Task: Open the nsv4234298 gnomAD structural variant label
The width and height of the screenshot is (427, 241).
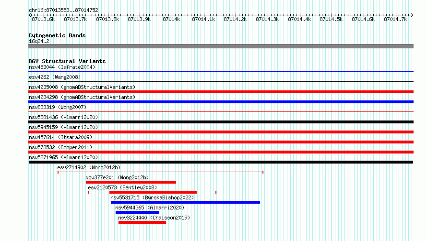Action: pyautogui.click(x=82, y=97)
